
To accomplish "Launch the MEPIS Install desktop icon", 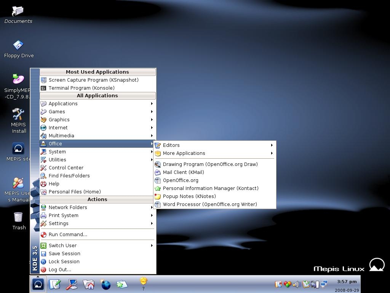I will pos(18,114).
